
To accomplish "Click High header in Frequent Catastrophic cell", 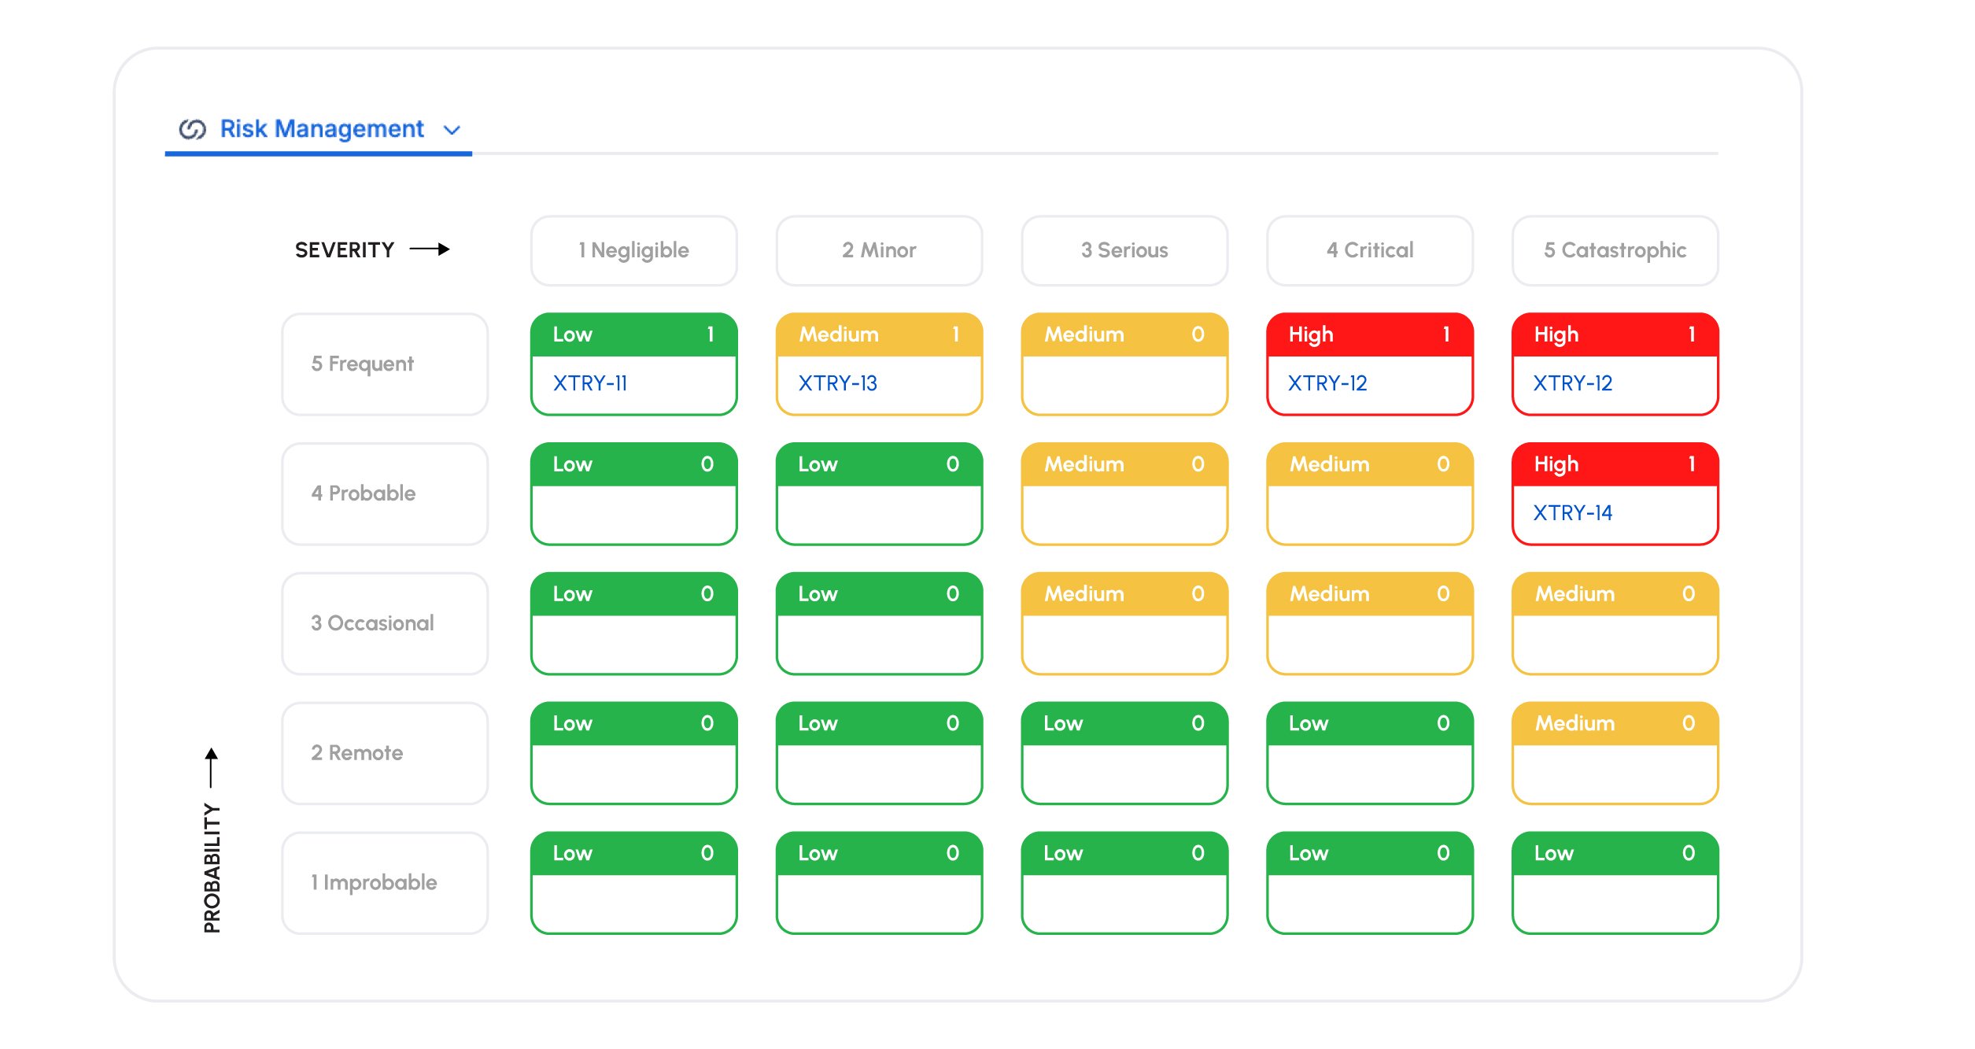I will [1615, 335].
